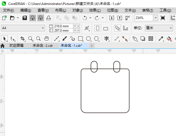
Task: Open a file with folder icon
Action: [x=12, y=18]
